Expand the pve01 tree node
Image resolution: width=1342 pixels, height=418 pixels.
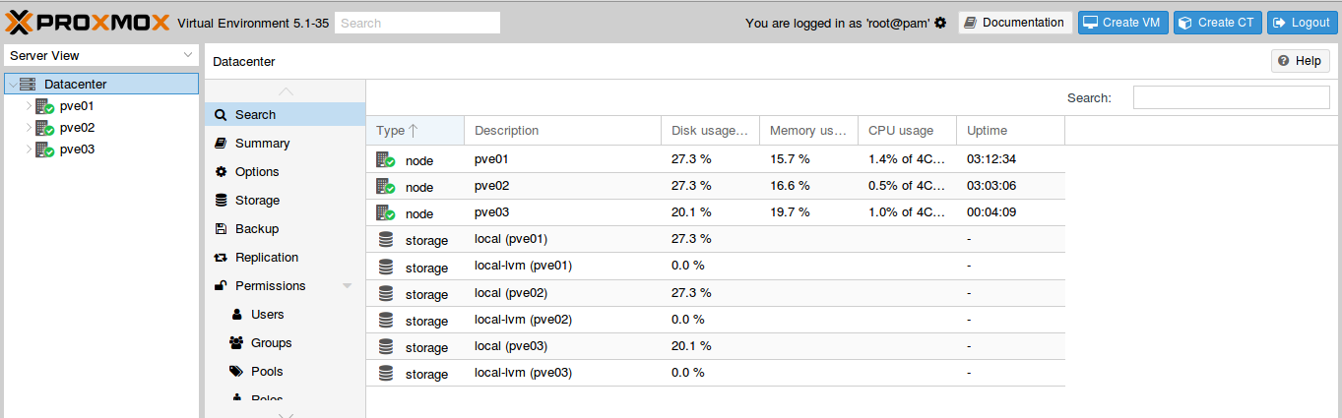click(x=29, y=106)
